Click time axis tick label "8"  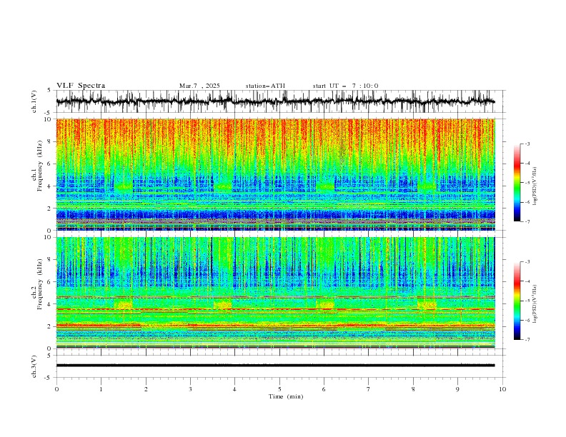point(413,389)
